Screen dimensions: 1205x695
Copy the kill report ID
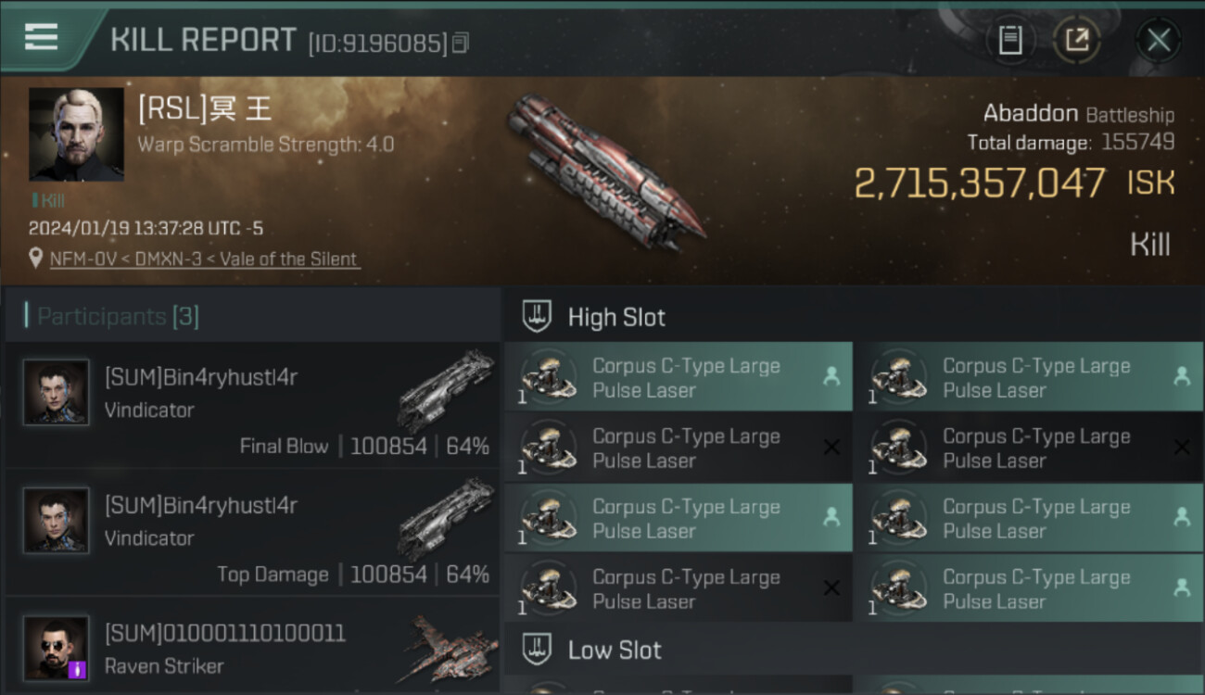pos(461,43)
